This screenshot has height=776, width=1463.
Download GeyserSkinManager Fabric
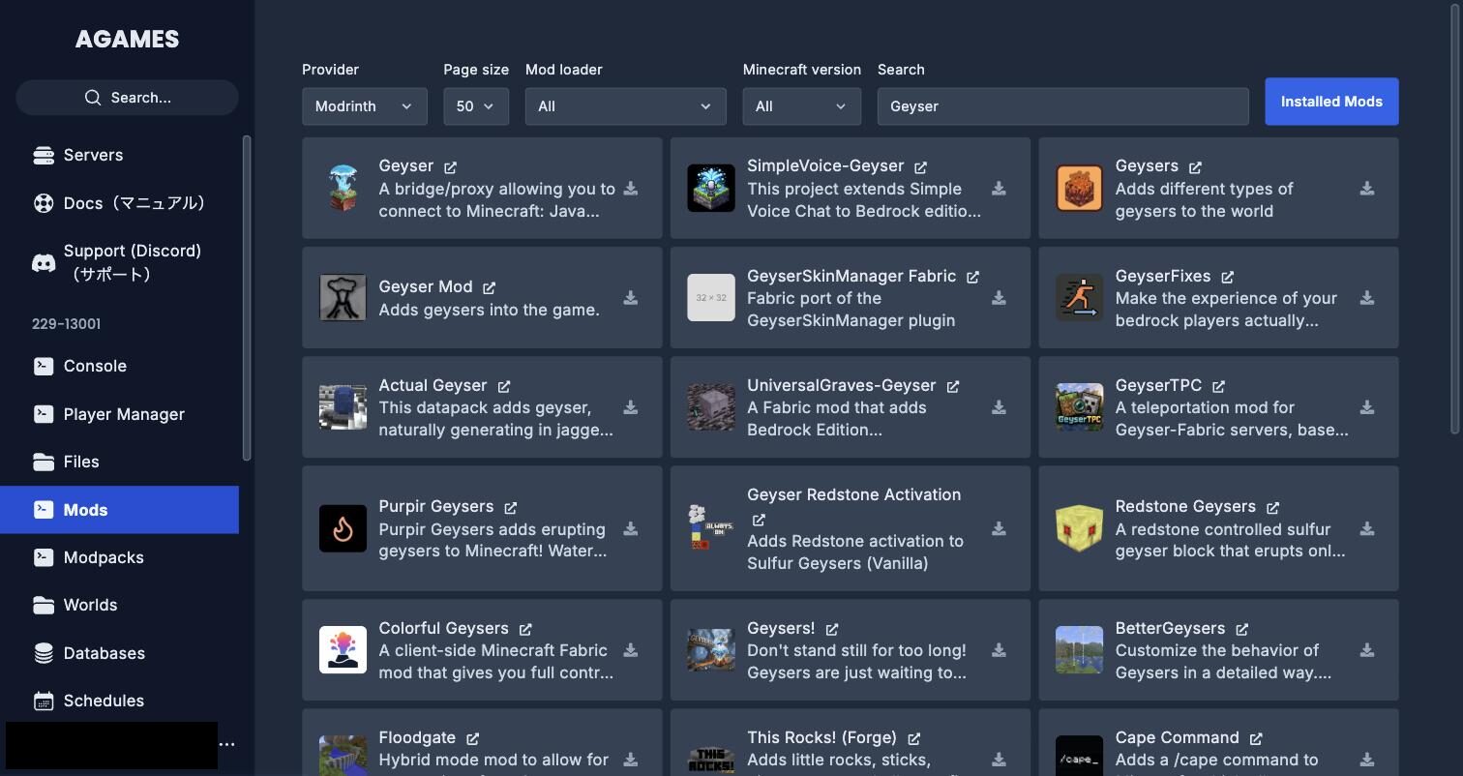pyautogui.click(x=999, y=298)
